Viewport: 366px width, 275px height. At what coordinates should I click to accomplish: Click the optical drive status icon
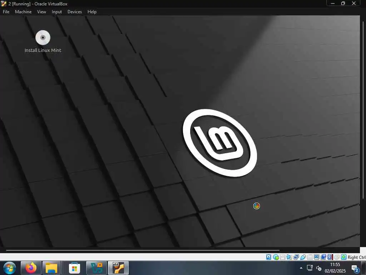(276, 257)
